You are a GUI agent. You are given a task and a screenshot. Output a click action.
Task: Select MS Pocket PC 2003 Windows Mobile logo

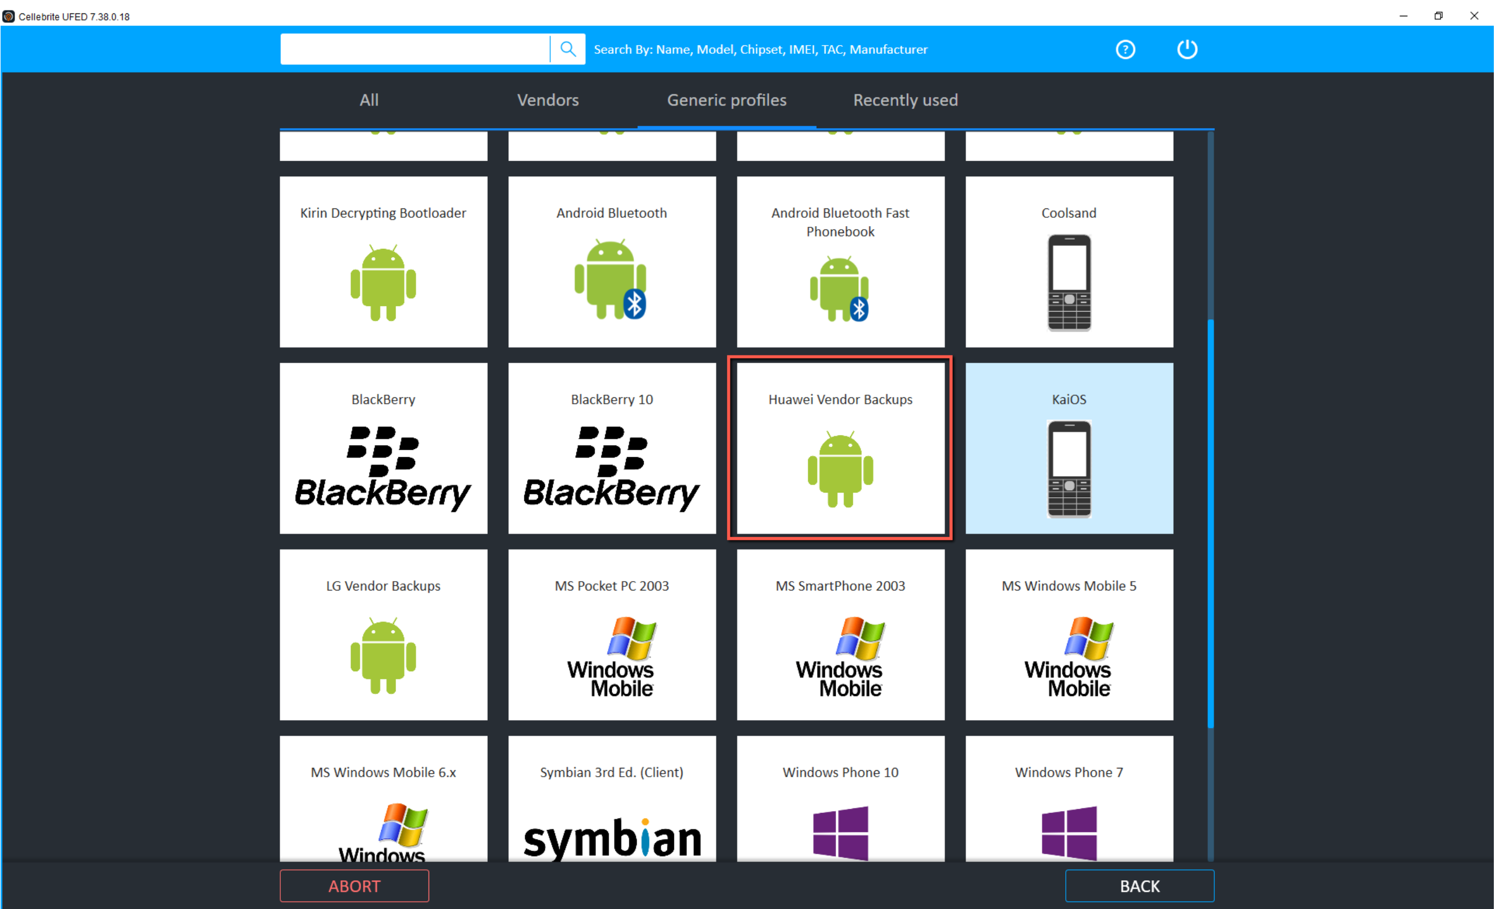click(x=611, y=657)
